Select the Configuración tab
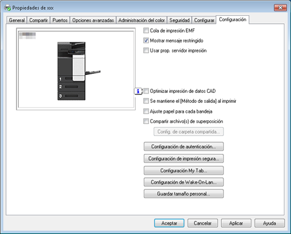The height and width of the screenshot is (234, 291). pos(233,20)
